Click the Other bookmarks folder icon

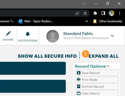[95, 21]
